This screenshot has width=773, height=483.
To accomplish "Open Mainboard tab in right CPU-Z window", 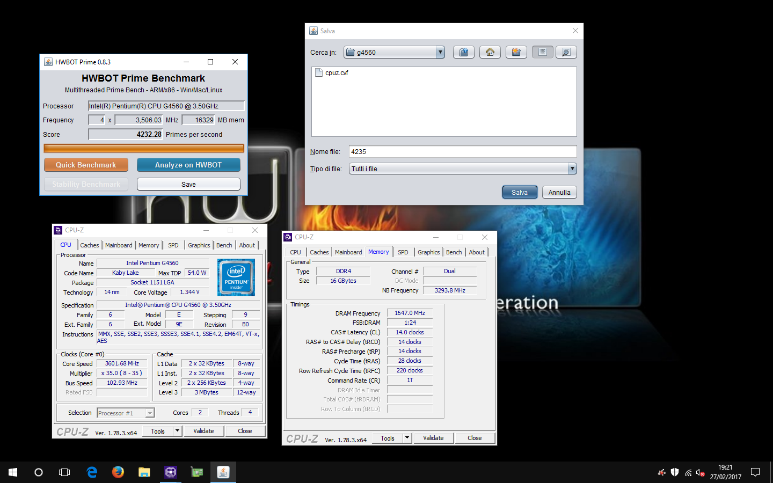I will coord(348,252).
